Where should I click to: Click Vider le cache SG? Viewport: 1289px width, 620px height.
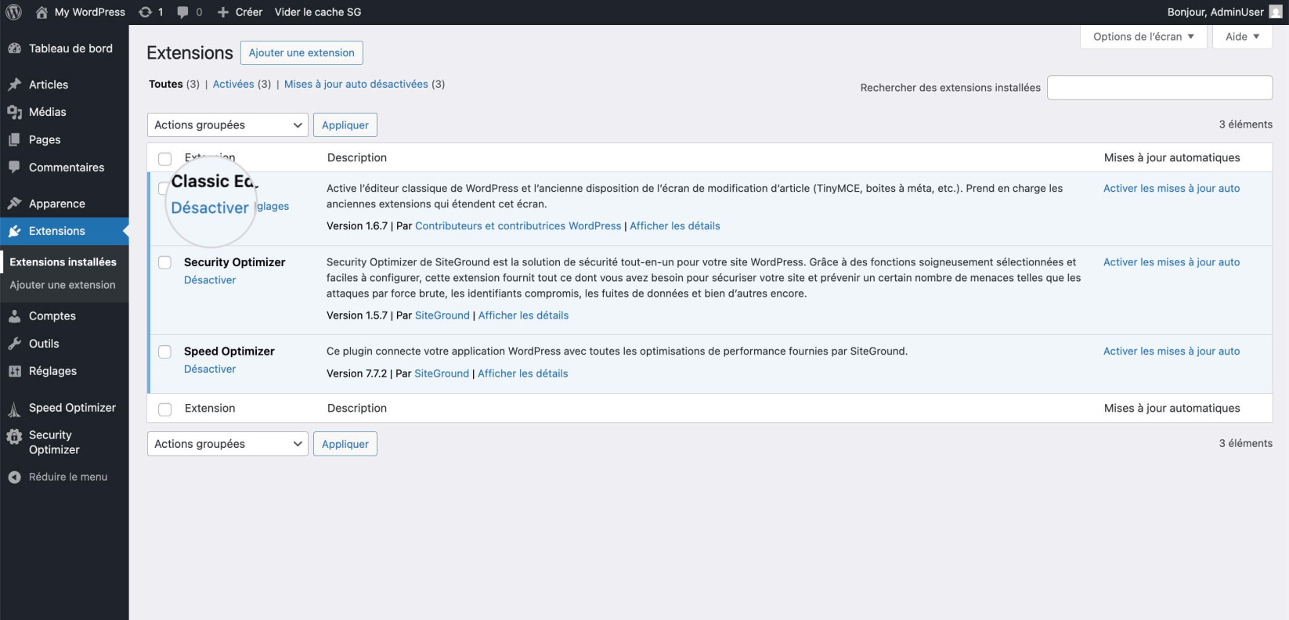click(x=318, y=12)
